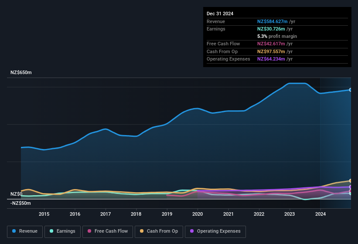The image size is (358, 244).
Task: Click the Revenue endpoint marker on the blue line
Action: (x=351, y=90)
